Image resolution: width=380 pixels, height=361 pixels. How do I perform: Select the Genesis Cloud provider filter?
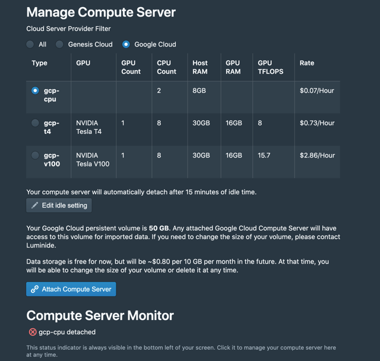click(59, 45)
